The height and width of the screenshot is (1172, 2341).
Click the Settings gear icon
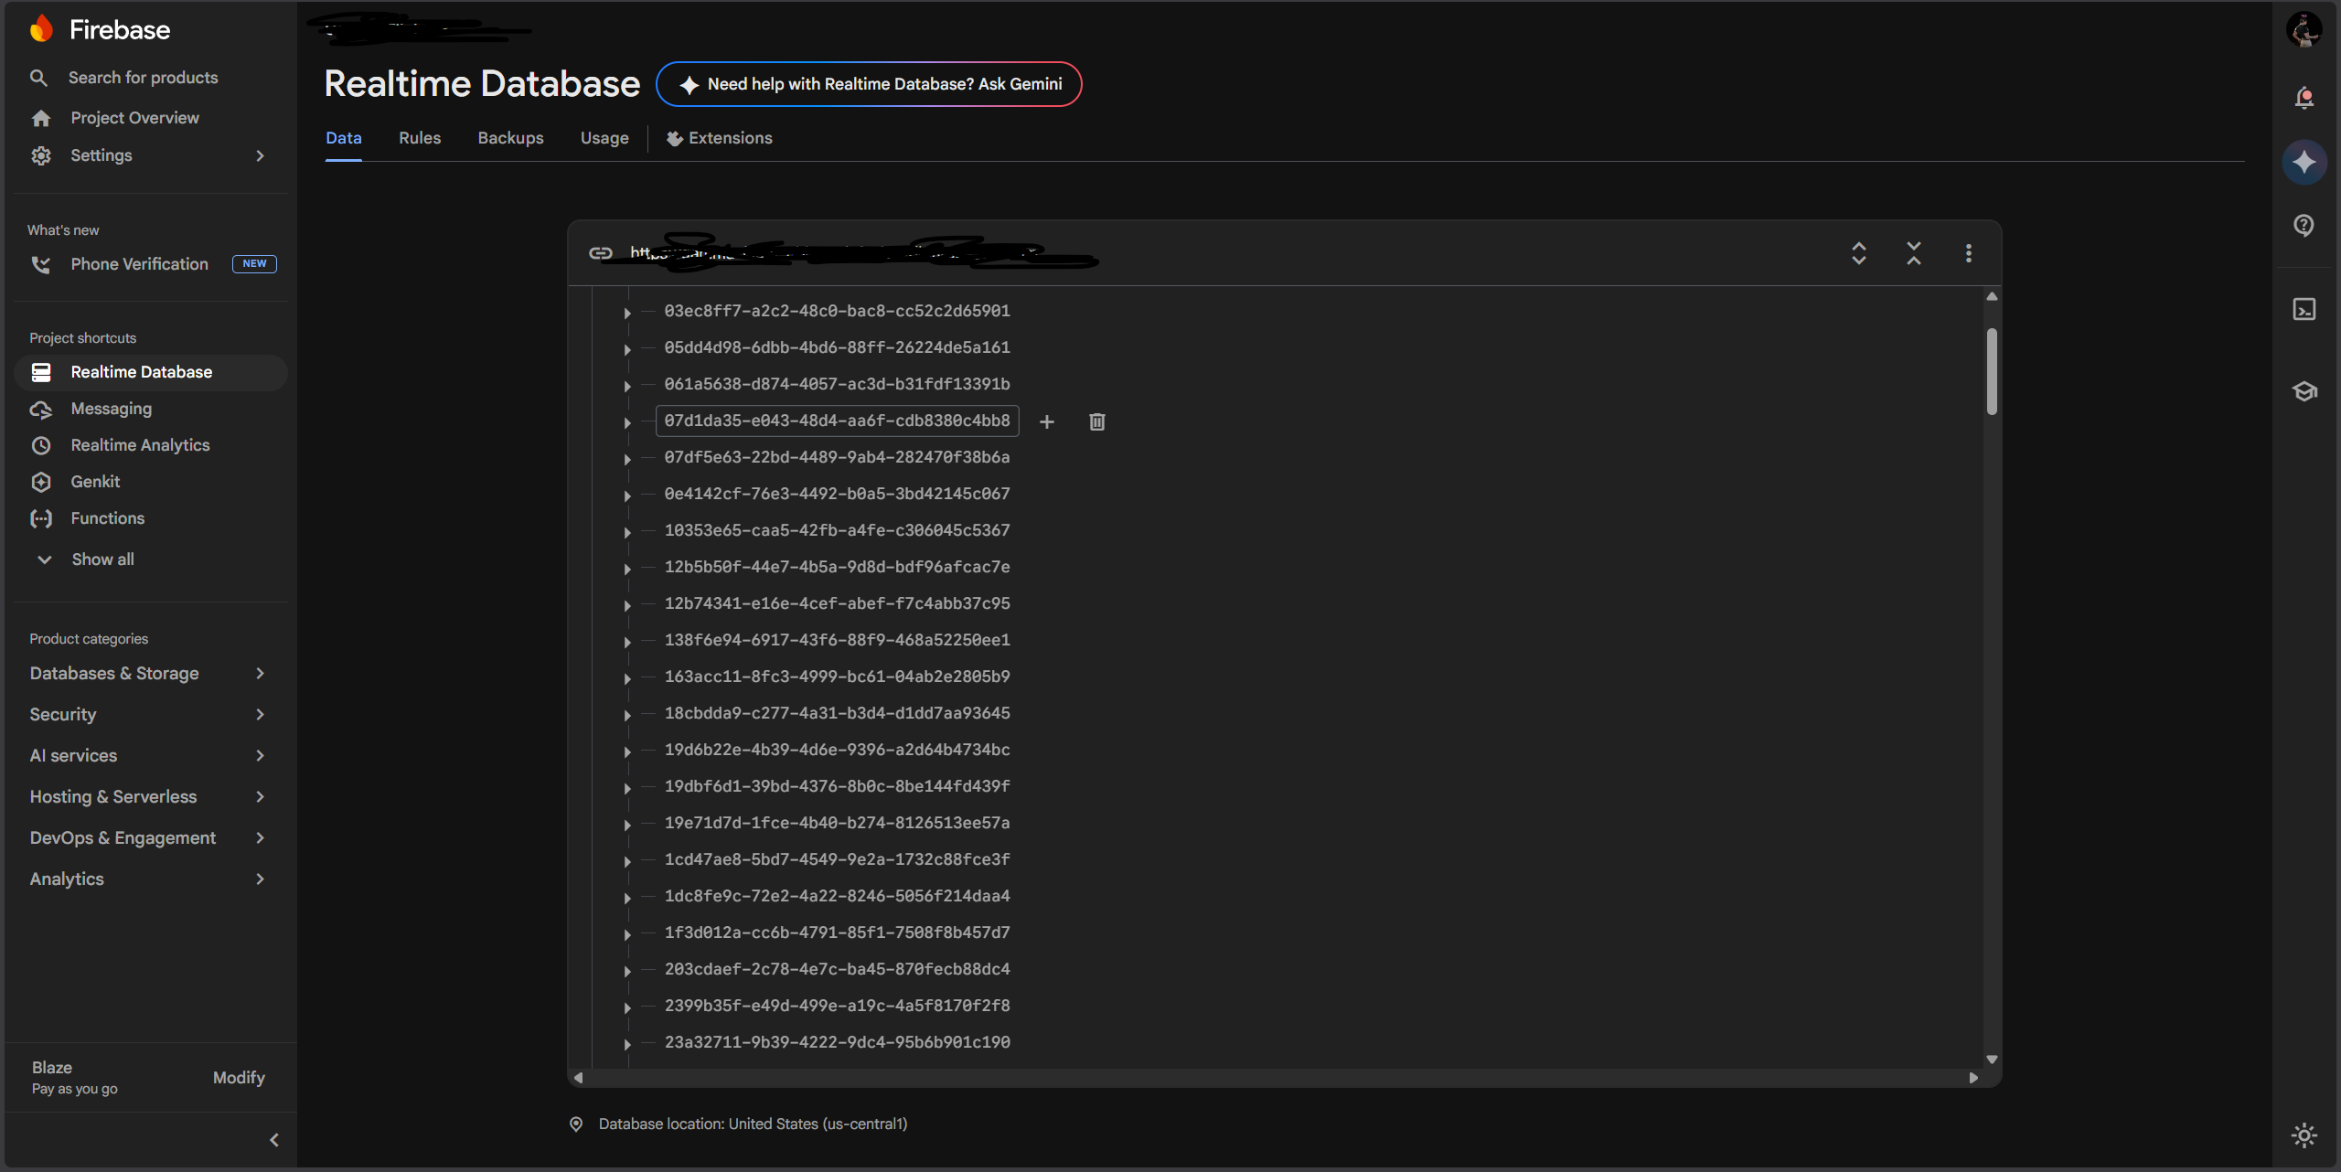pos(41,155)
